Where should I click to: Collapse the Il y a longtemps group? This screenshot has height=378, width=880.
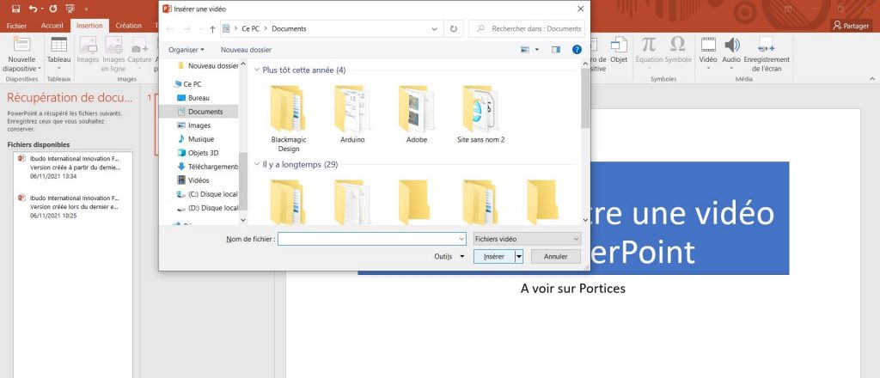coord(257,164)
